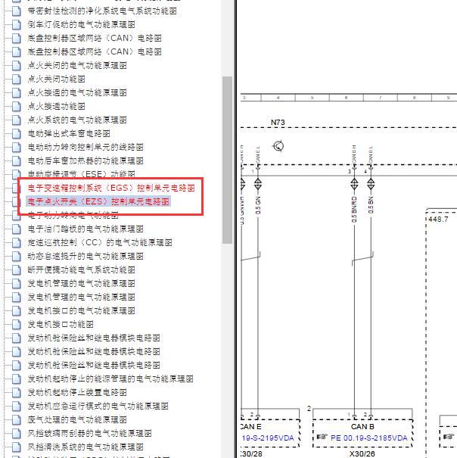
Task: Open 断开便捷功能电气系统功能图
Action: point(81,270)
